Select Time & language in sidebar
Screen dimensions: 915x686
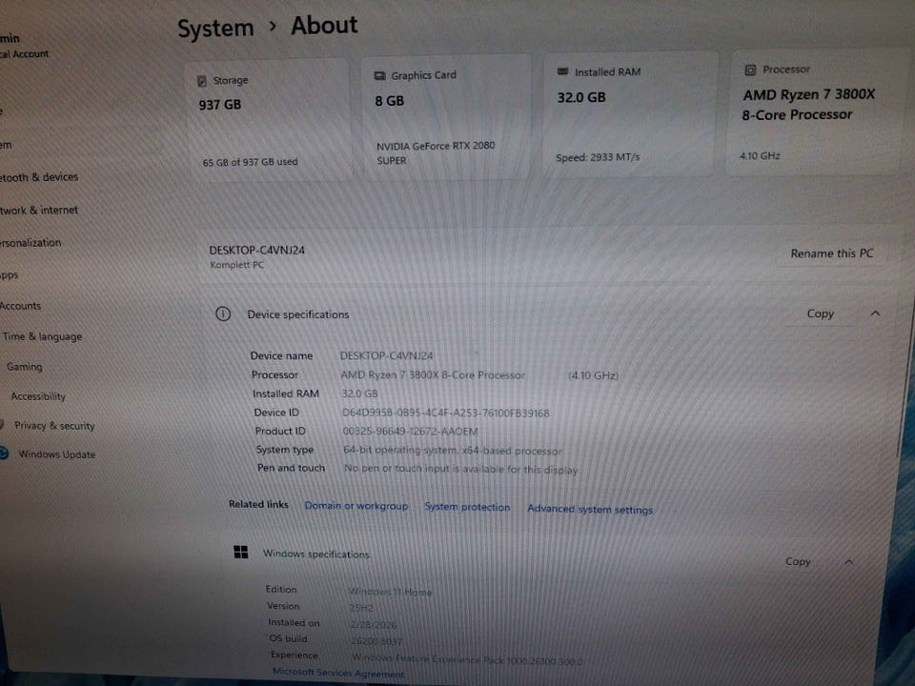[x=42, y=336]
